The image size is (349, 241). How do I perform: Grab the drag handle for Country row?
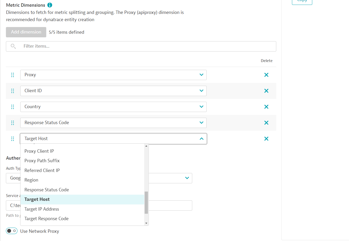tap(13, 107)
